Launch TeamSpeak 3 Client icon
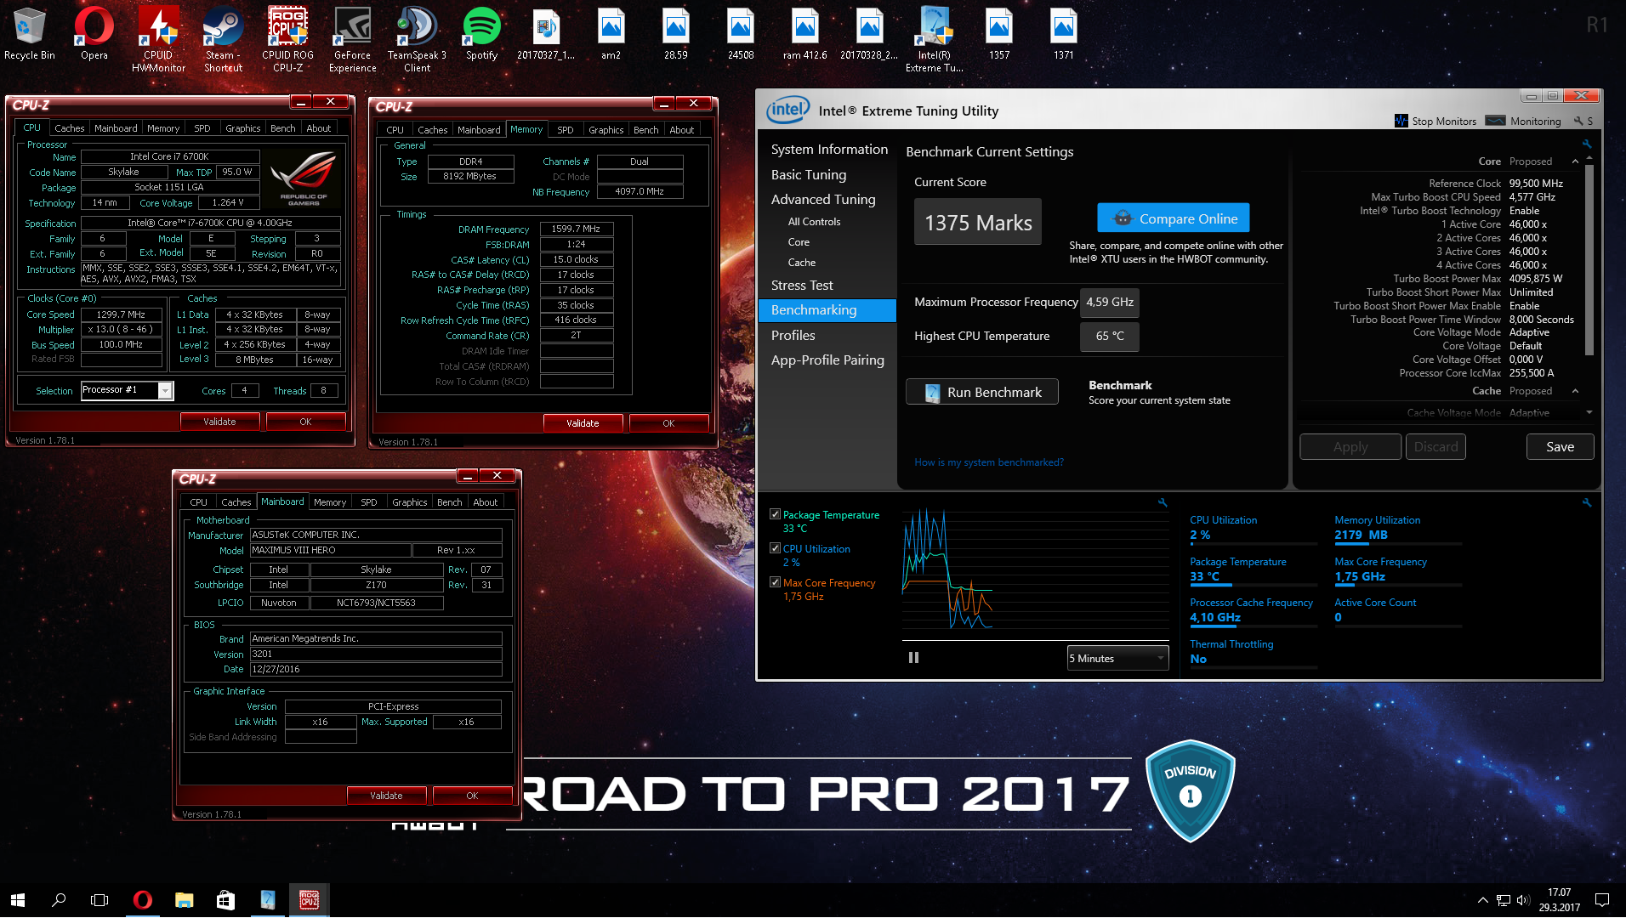The width and height of the screenshot is (1626, 918). click(x=418, y=38)
